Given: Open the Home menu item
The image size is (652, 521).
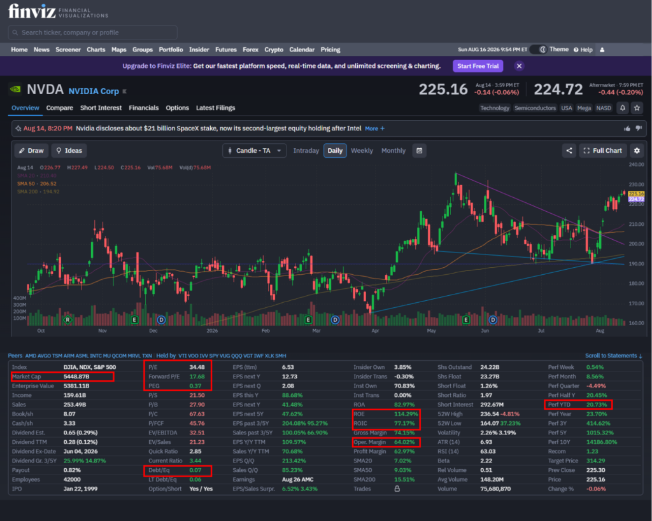Looking at the screenshot, I should [x=19, y=50].
